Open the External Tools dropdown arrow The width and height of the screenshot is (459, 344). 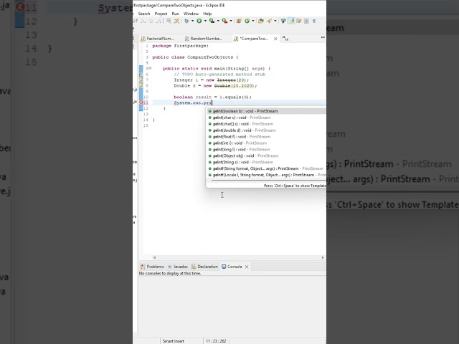[x=231, y=21]
